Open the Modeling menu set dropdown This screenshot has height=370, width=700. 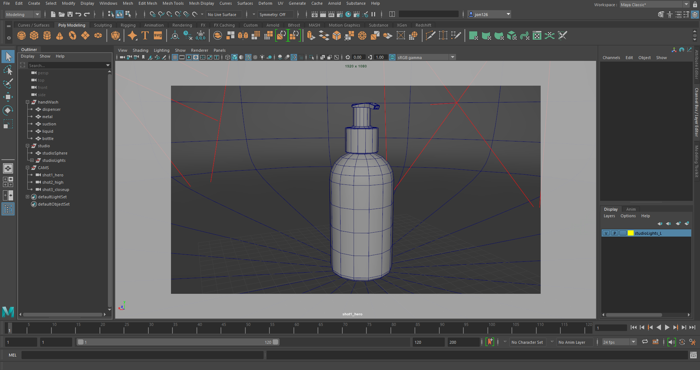coord(23,14)
